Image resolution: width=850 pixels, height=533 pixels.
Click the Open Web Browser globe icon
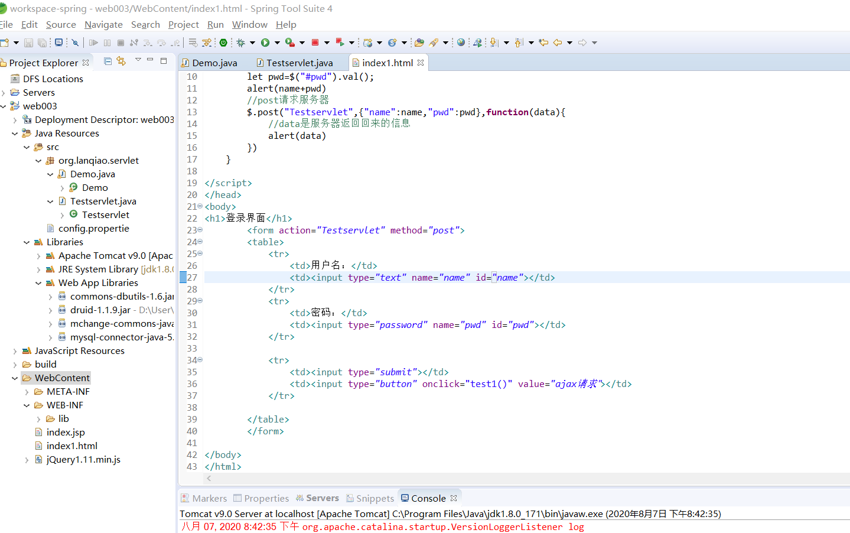click(x=461, y=43)
